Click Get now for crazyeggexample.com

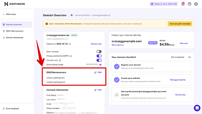[184, 43]
